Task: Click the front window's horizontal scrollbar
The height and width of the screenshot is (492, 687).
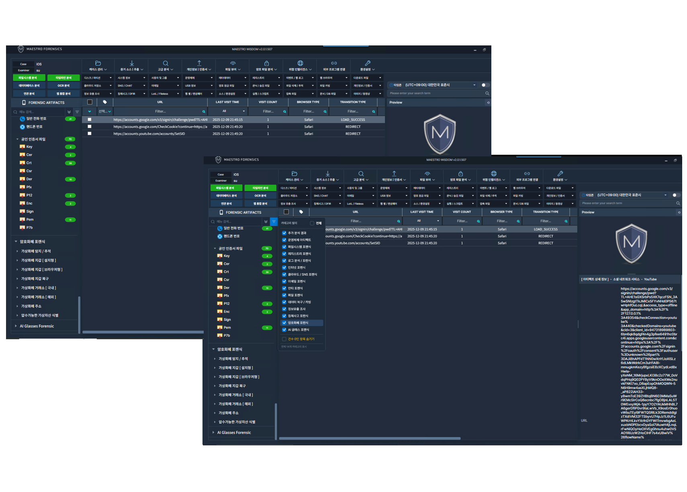Action: 370,438
